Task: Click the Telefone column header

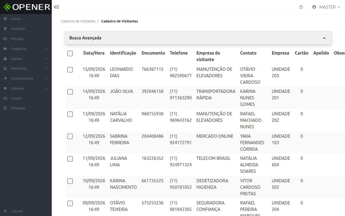Action: click(x=179, y=53)
